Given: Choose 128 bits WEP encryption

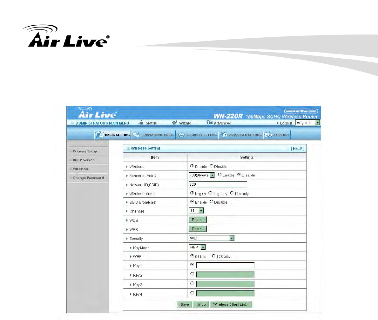Looking at the screenshot, I should [213, 256].
